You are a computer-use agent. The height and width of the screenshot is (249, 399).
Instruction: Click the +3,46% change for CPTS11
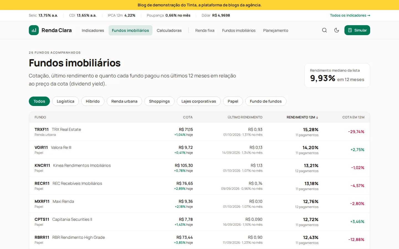pyautogui.click(x=357, y=222)
